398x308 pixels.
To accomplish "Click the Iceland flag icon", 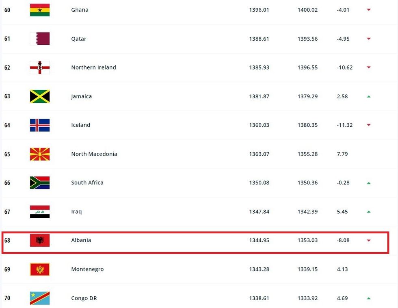I will [40, 125].
